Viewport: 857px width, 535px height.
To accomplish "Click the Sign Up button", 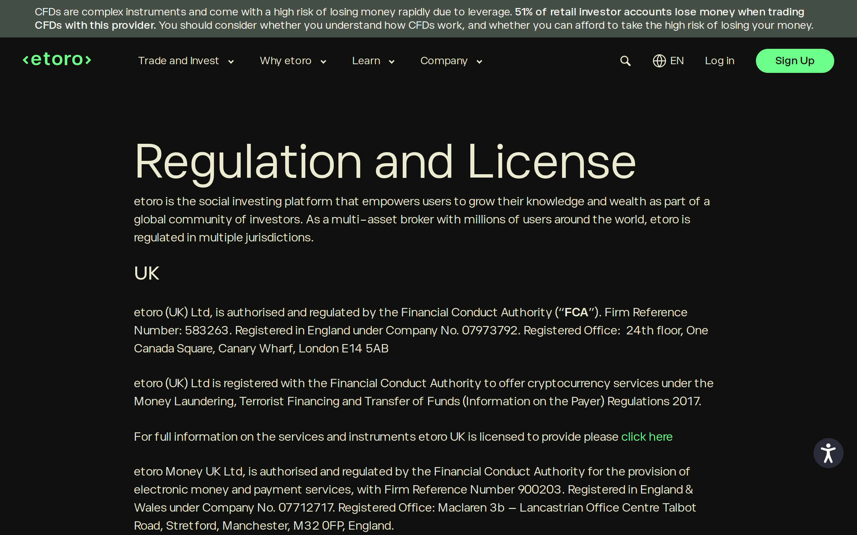I will (795, 61).
